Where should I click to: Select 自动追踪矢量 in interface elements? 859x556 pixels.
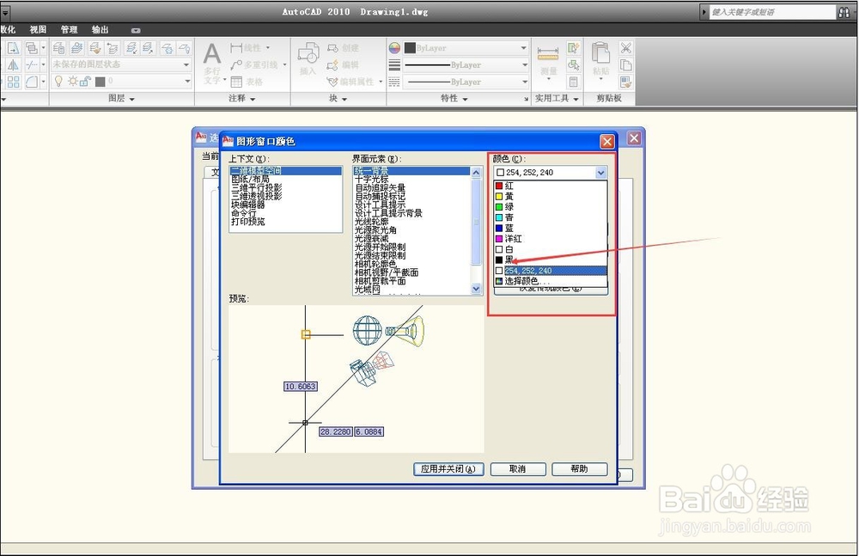(411, 187)
